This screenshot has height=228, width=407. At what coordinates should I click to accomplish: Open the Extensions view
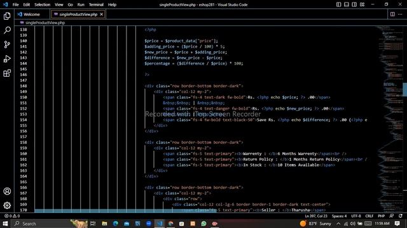pyautogui.click(x=7, y=73)
